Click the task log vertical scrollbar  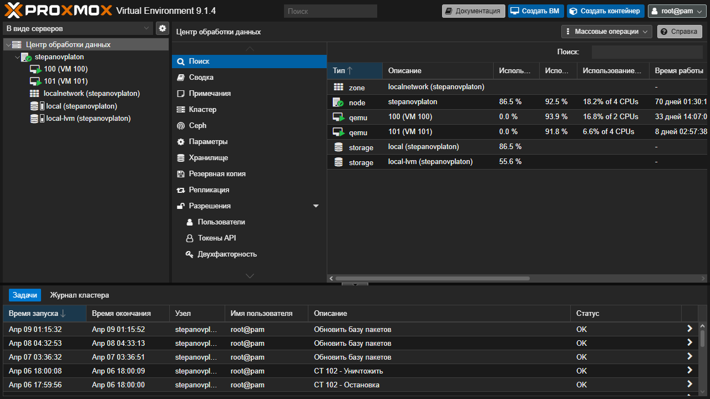(x=703, y=338)
